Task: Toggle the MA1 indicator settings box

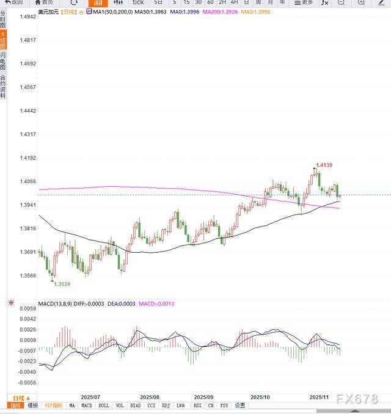Action: click(89, 12)
